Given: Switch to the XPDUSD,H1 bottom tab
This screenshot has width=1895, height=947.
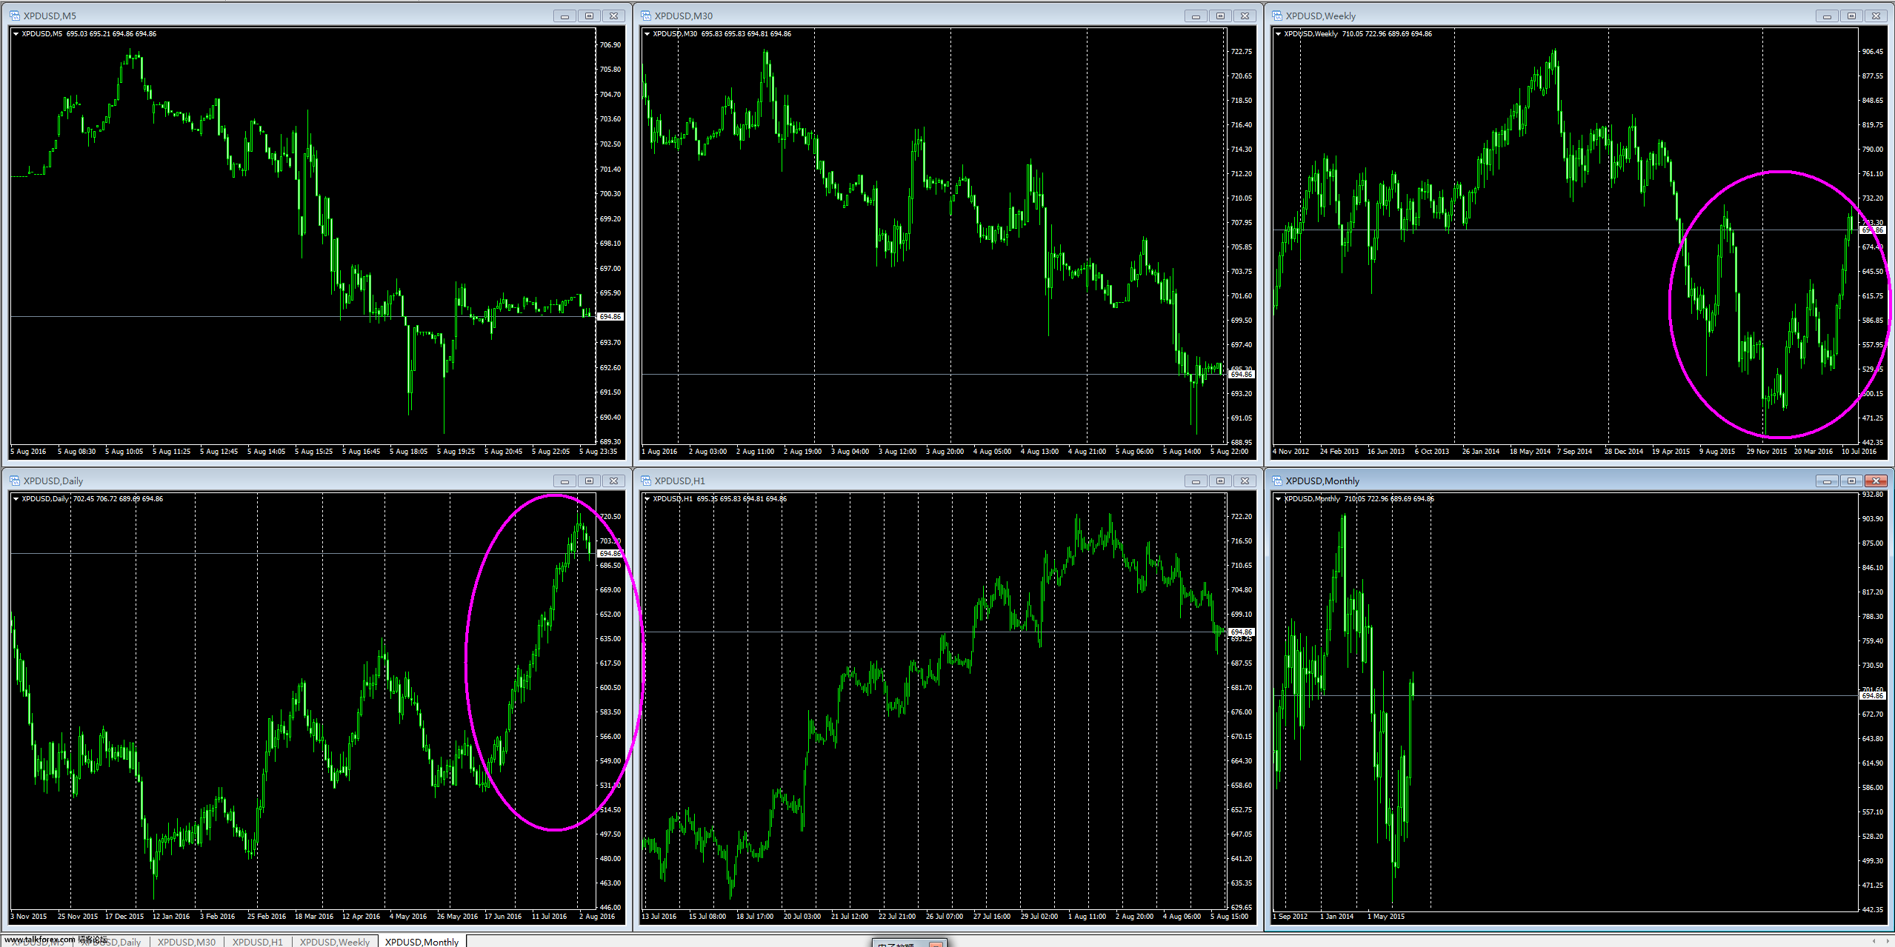Looking at the screenshot, I should 258,942.
